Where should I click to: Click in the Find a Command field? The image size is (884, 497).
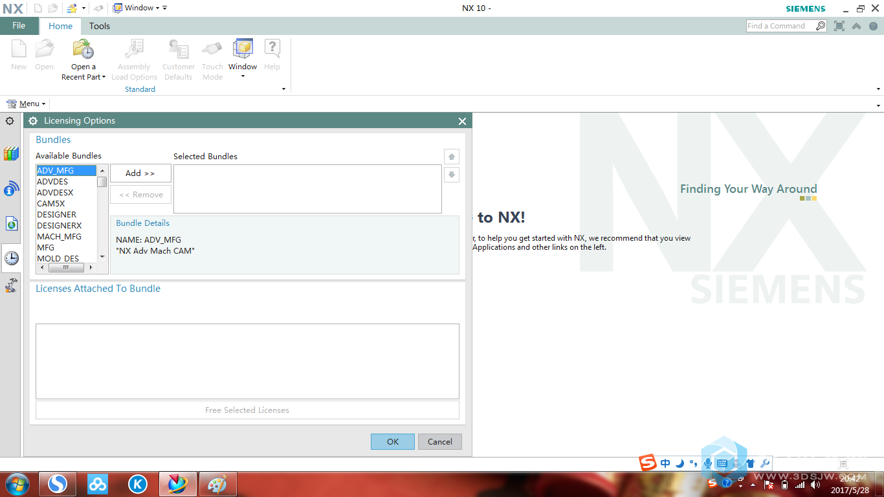(x=780, y=26)
